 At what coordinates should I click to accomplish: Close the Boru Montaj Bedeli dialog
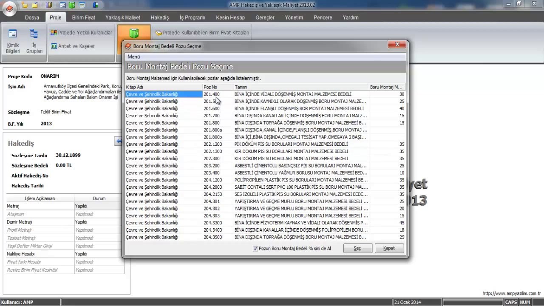point(397,45)
